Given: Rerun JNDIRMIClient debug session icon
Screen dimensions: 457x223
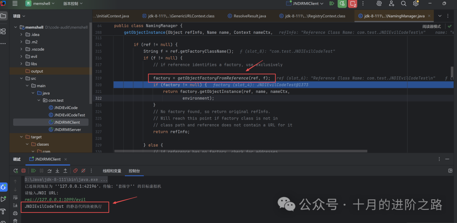Looking at the screenshot, I should tap(16, 171).
